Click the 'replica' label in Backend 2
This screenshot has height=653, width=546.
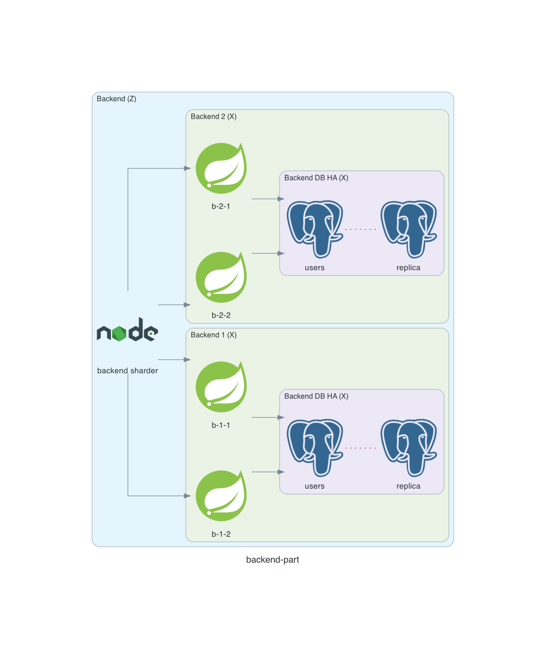click(408, 268)
